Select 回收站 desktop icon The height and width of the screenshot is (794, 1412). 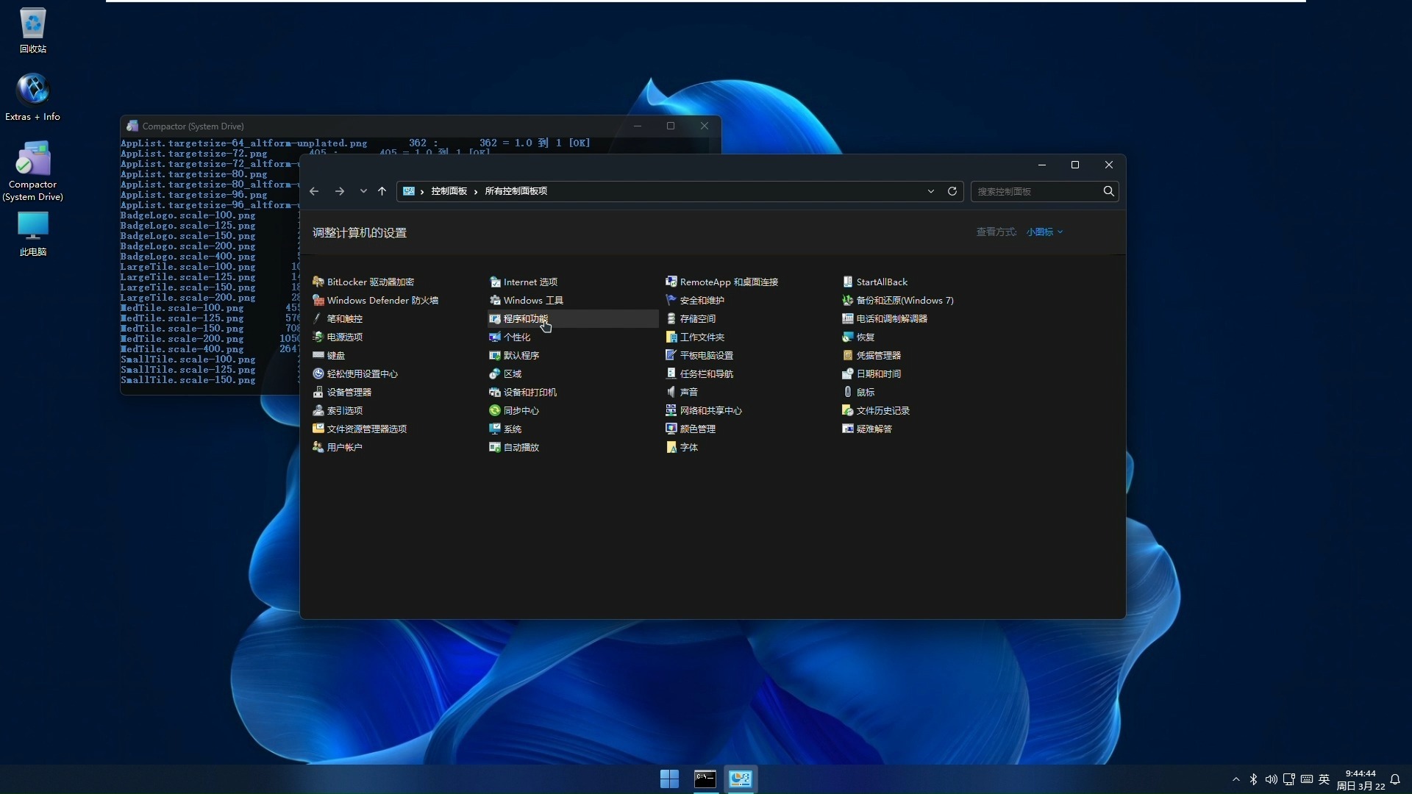click(33, 31)
